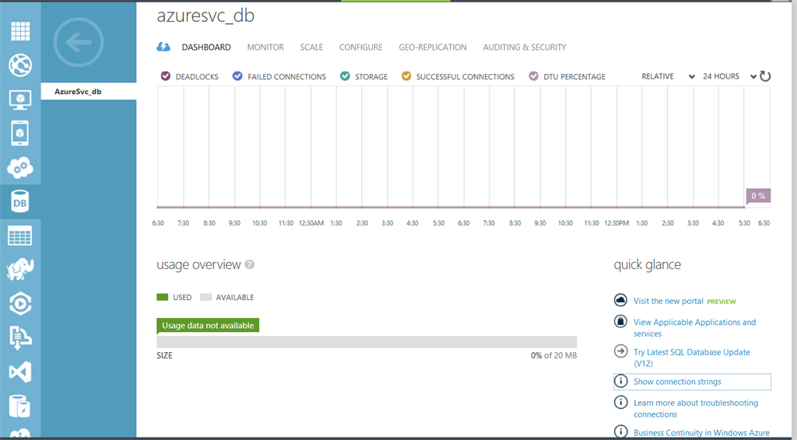The width and height of the screenshot is (797, 440).
Task: Click 12:30PM label on chart axis
Action: [616, 223]
